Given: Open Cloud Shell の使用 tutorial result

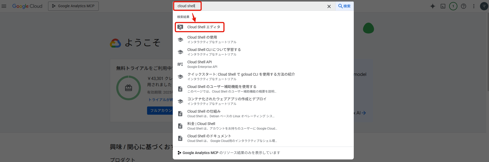Looking at the screenshot, I should (263, 39).
